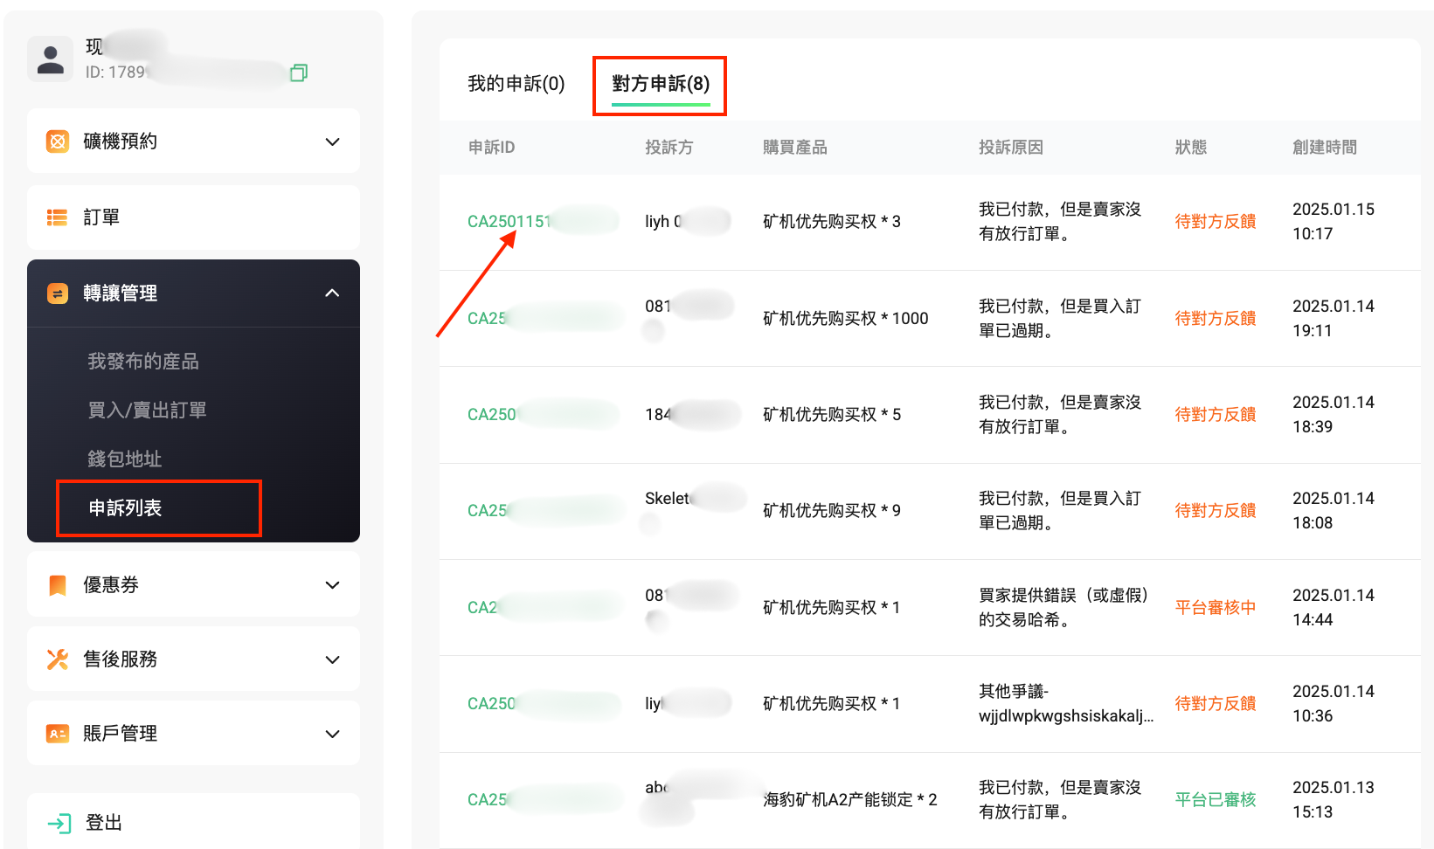1434x849 pixels.
Task: Open complaint link dated 2025.01.14 14:44
Action: (482, 608)
